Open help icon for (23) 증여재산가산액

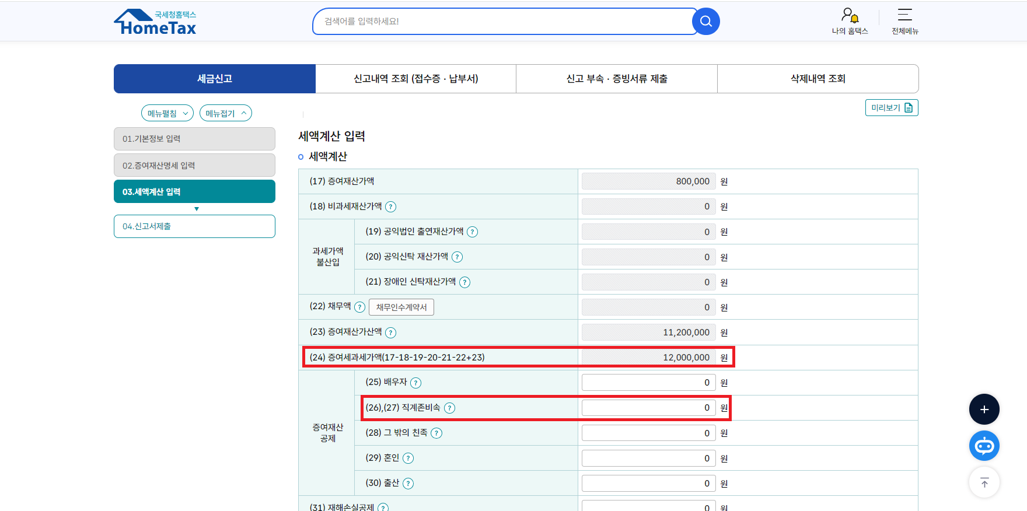(391, 332)
